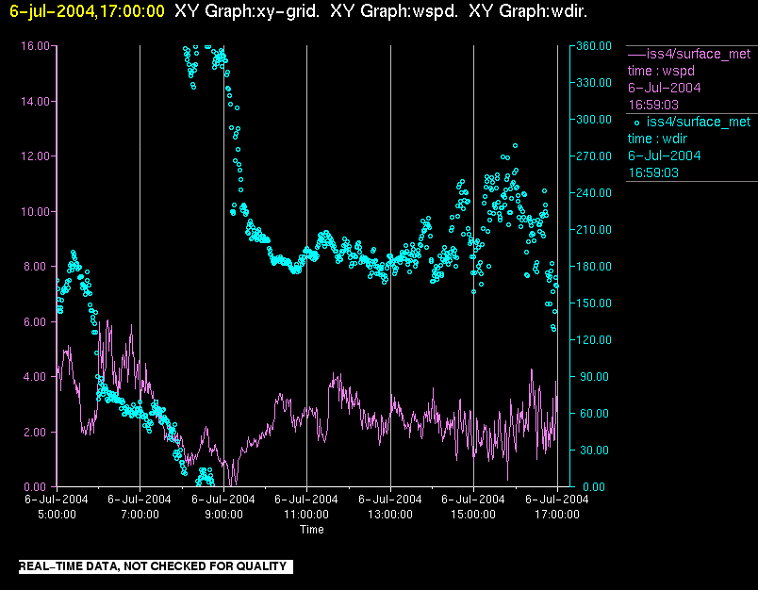Click the 15:00:00 time axis label
Image resolution: width=758 pixels, height=590 pixels.
point(473,515)
